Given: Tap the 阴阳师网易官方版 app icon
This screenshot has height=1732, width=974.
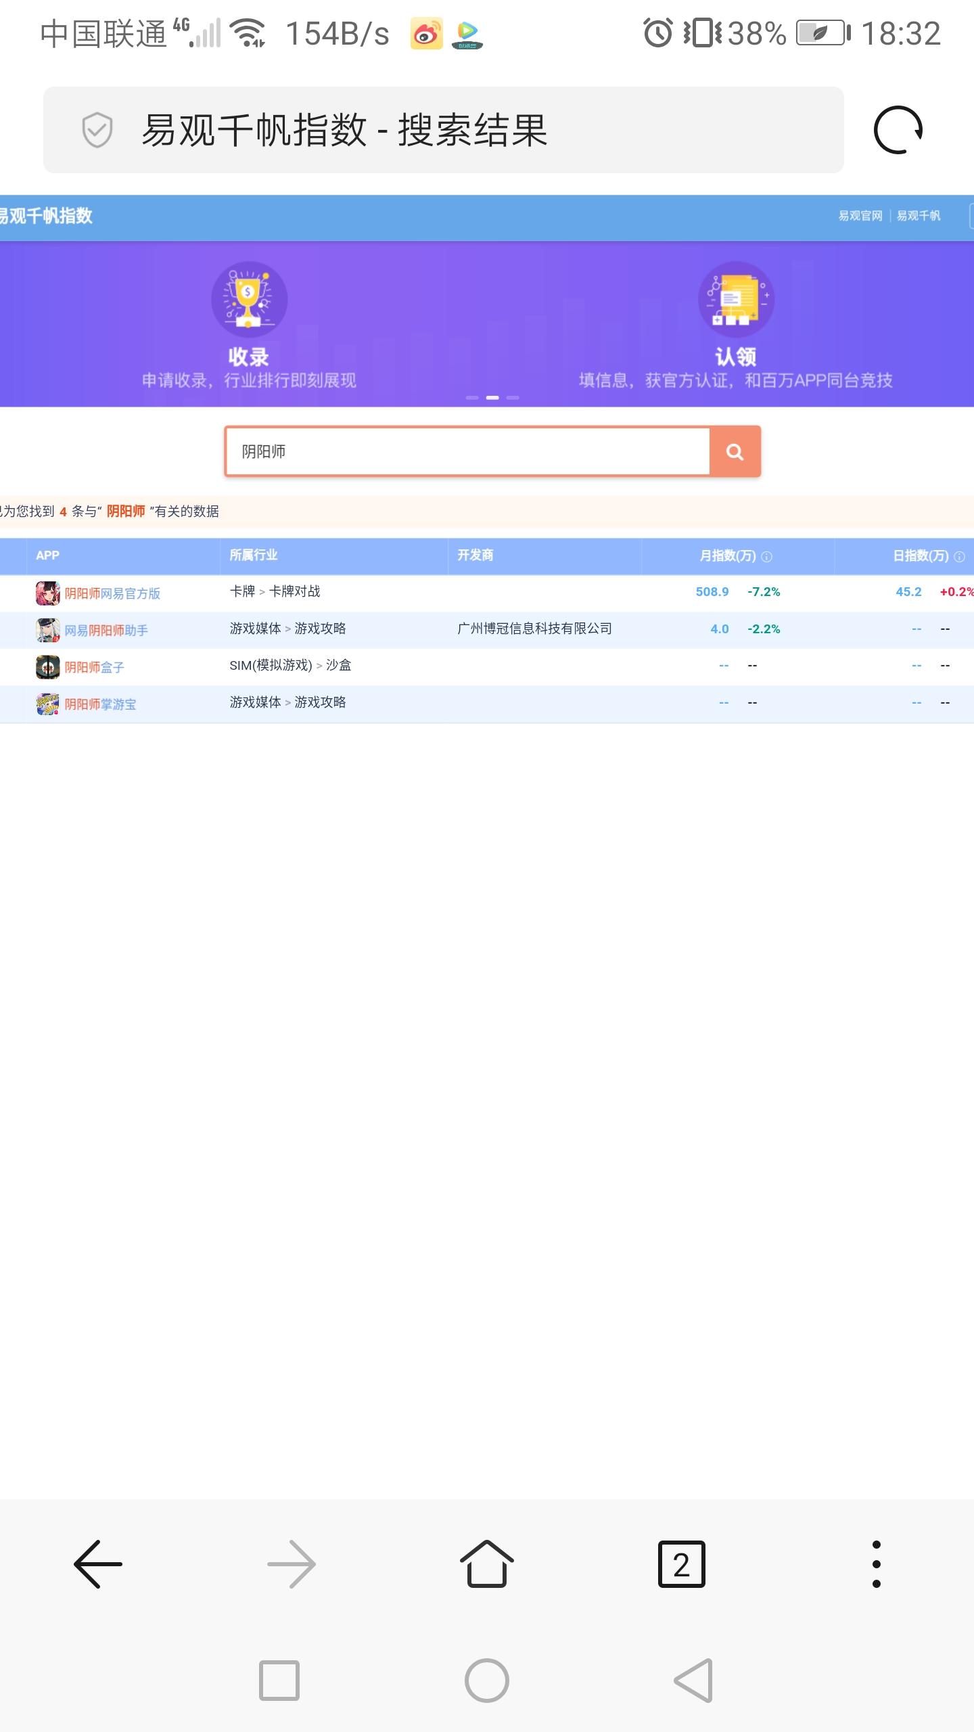Looking at the screenshot, I should point(47,593).
